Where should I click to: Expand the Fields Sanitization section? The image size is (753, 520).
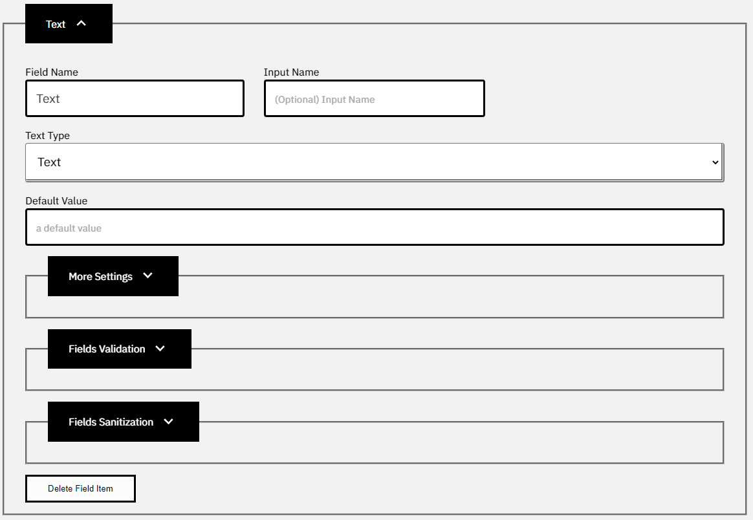tap(124, 422)
